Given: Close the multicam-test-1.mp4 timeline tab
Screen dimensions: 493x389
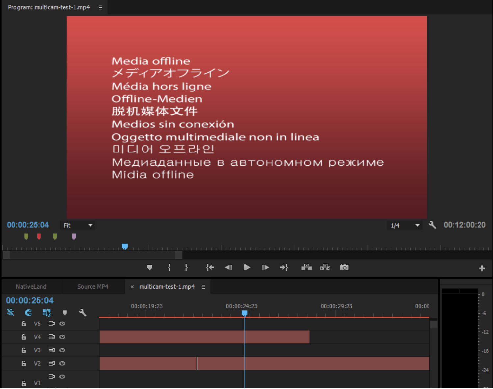Looking at the screenshot, I should 132,287.
